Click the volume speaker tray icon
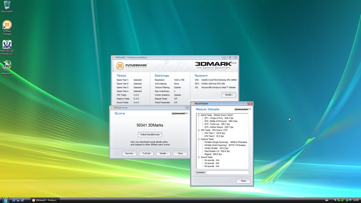Viewport: 361px width, 203px height. coord(350,200)
